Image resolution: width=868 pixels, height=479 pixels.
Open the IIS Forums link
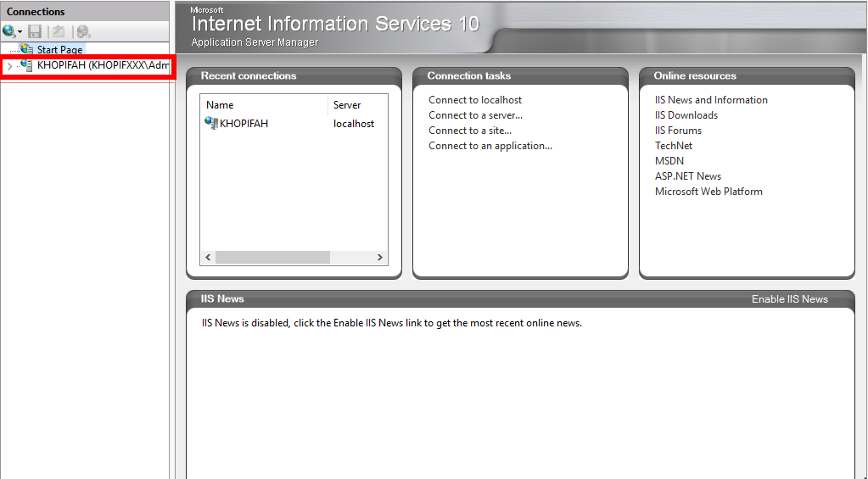click(x=678, y=131)
